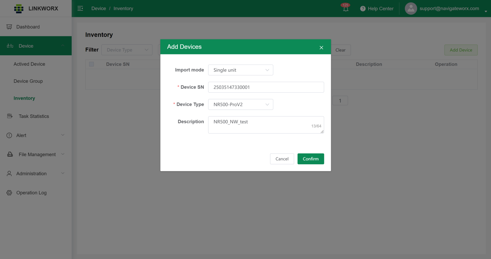Open the Operation Log page

tap(31, 193)
